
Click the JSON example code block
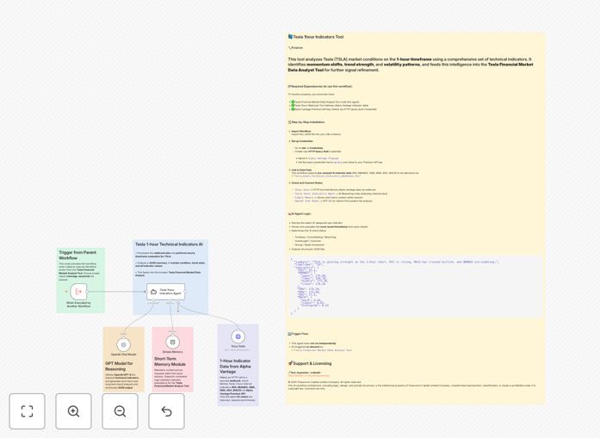coord(415,287)
